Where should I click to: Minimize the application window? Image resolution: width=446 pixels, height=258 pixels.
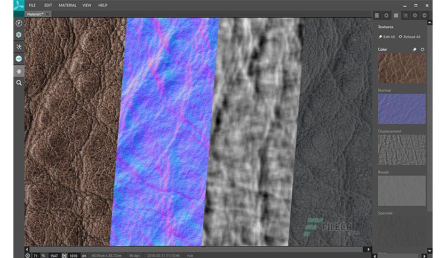pos(405,6)
